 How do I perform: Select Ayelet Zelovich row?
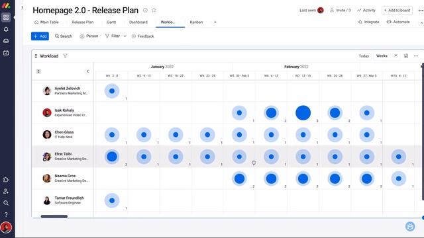(x=63, y=91)
